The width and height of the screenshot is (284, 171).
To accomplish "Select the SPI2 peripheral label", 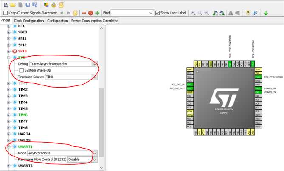I will 22,45.
